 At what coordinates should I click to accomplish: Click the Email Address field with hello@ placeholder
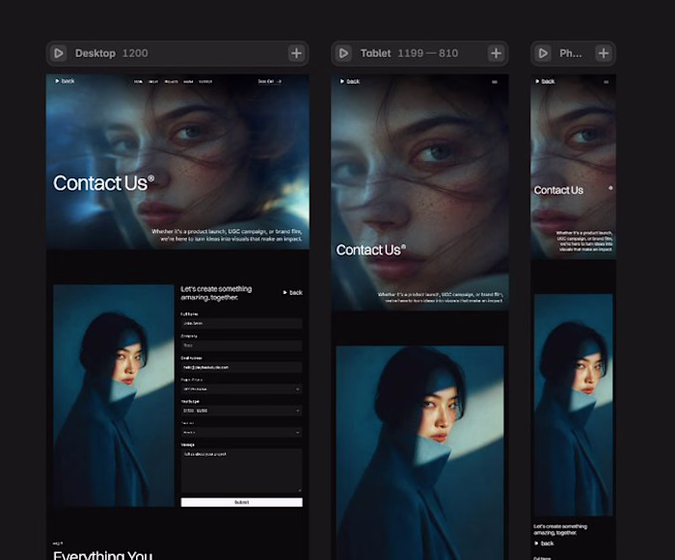241,367
